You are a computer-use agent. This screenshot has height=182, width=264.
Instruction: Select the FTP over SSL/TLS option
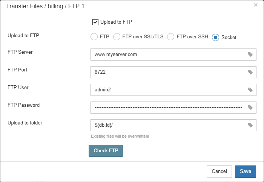click(x=117, y=37)
